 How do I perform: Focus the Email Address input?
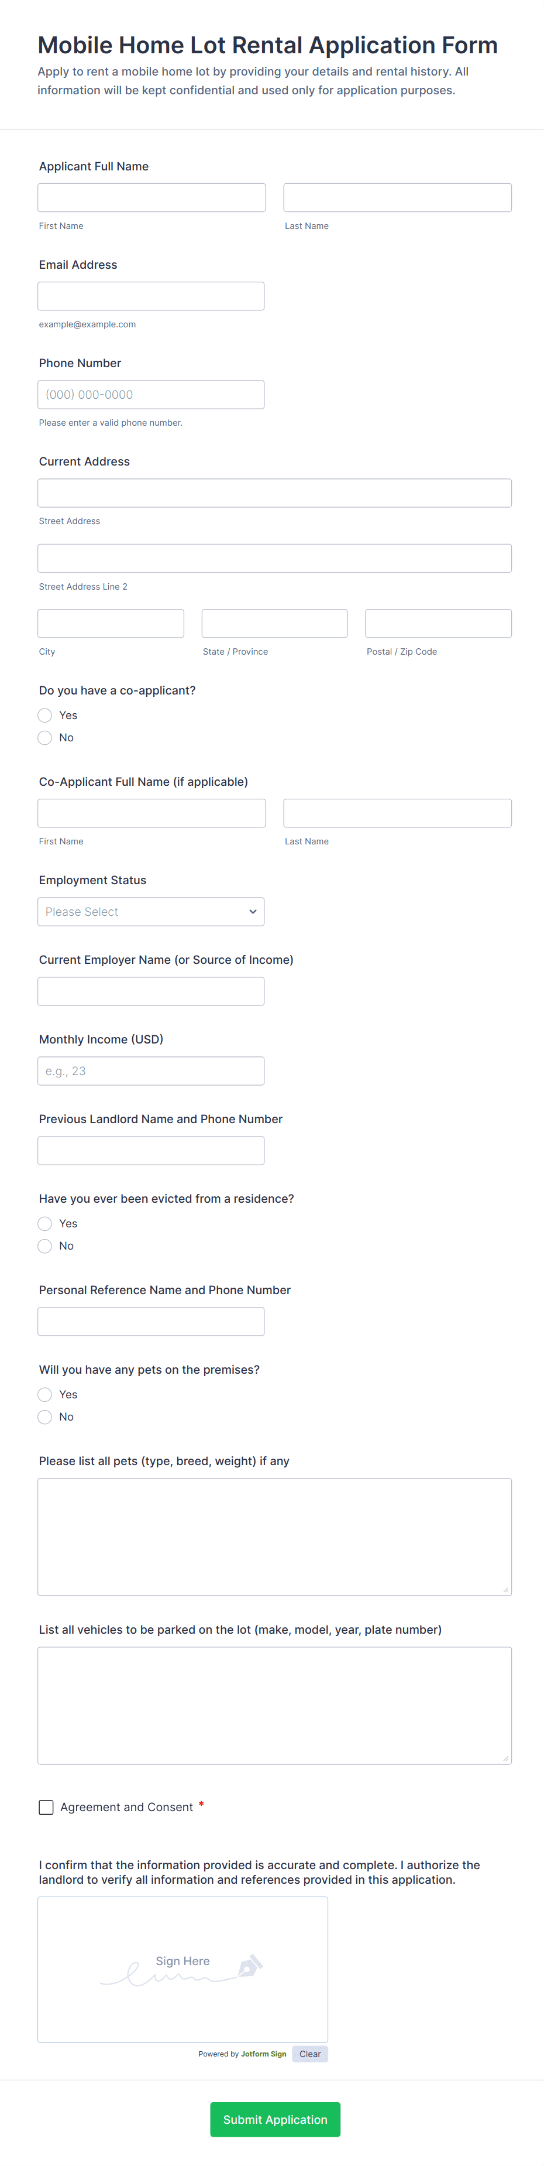point(150,295)
